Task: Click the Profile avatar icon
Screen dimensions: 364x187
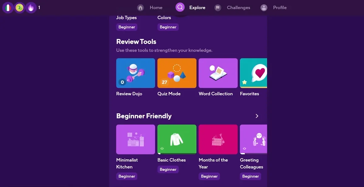Action: point(264,8)
